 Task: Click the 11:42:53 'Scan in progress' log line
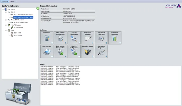(x=60, y=73)
